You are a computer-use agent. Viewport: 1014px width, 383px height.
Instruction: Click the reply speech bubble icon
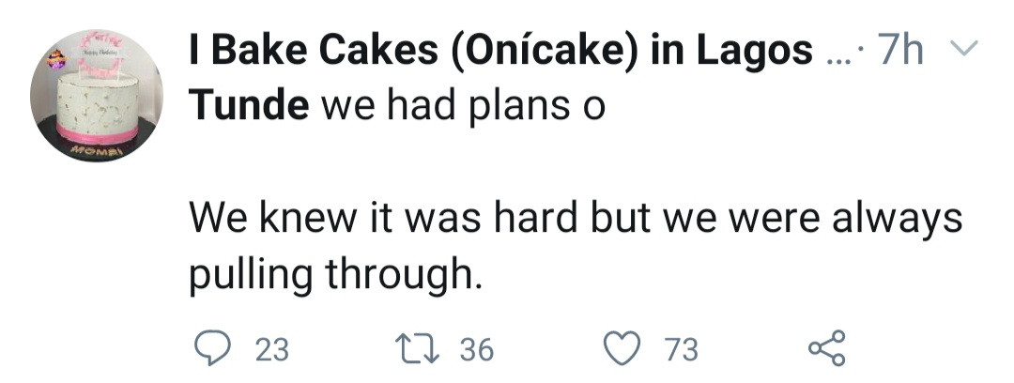point(214,349)
